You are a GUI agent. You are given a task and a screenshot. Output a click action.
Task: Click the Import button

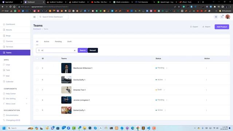click(x=206, y=27)
